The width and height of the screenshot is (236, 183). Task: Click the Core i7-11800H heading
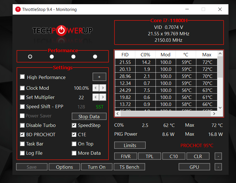point(169,20)
